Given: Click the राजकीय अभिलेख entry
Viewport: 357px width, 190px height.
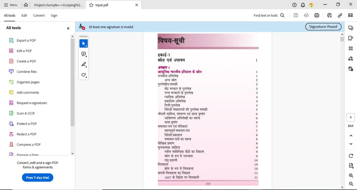Looking at the screenshot, I should (168, 76).
